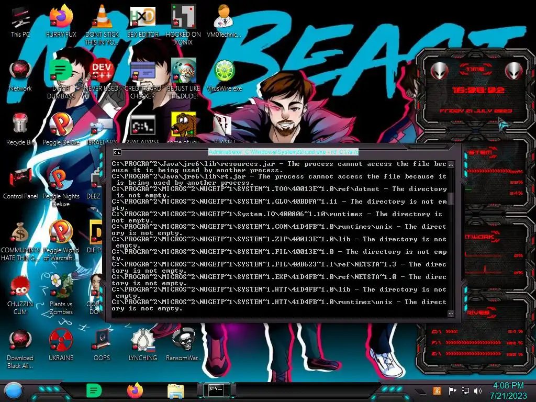This screenshot has width=536, height=402.
Task: Click the 'rt.jar' line in cmd output
Action: [279, 180]
